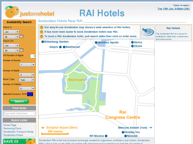
Task: Click the EUR currency flag icon
Action: click(30, 94)
